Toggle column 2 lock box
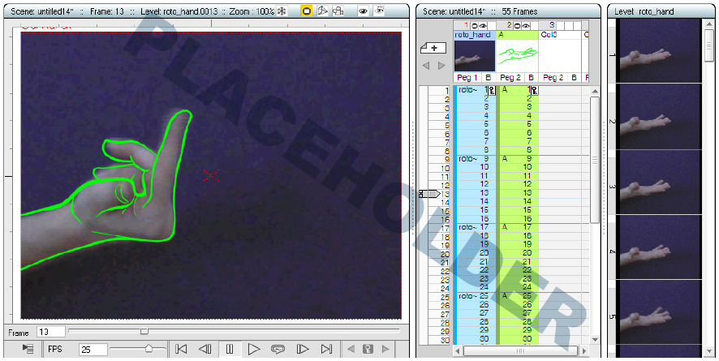Image resolution: width=719 pixels, height=361 pixels. (x=534, y=26)
